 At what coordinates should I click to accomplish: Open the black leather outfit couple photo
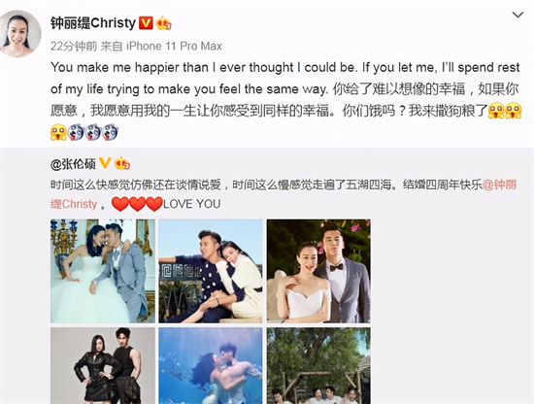(103, 366)
